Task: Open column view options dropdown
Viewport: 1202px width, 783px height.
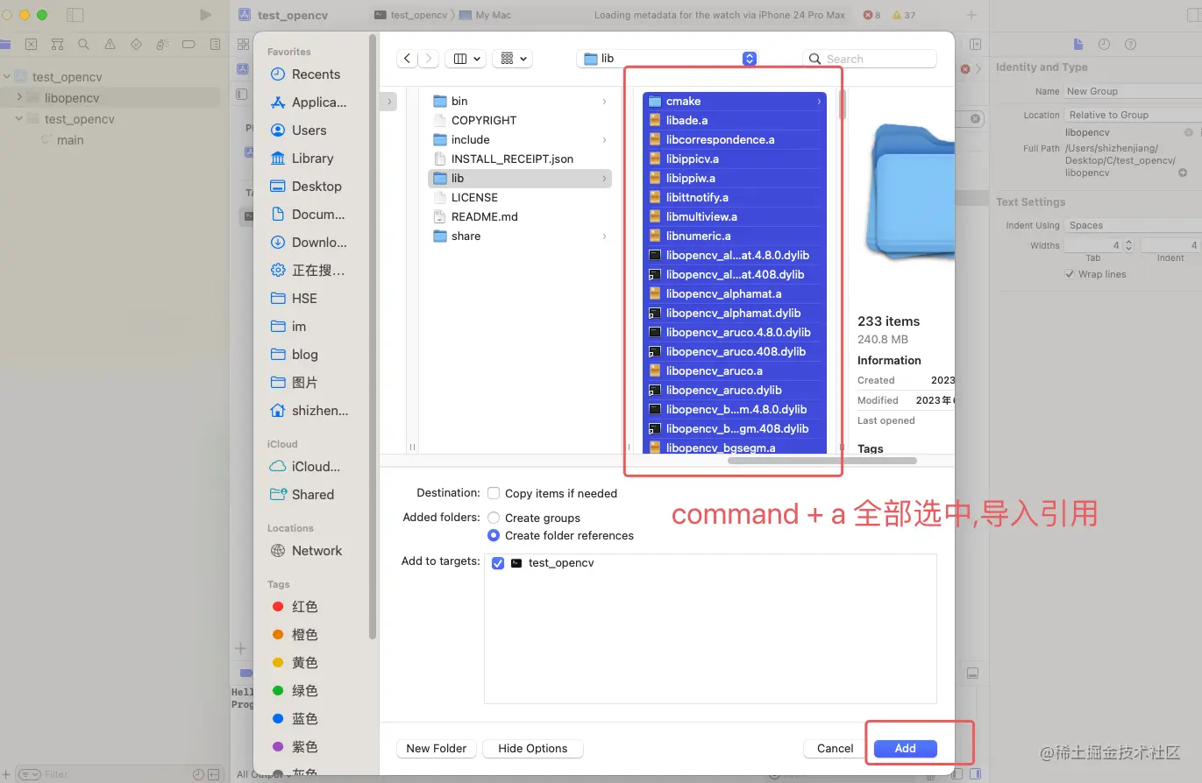Action: click(x=466, y=59)
